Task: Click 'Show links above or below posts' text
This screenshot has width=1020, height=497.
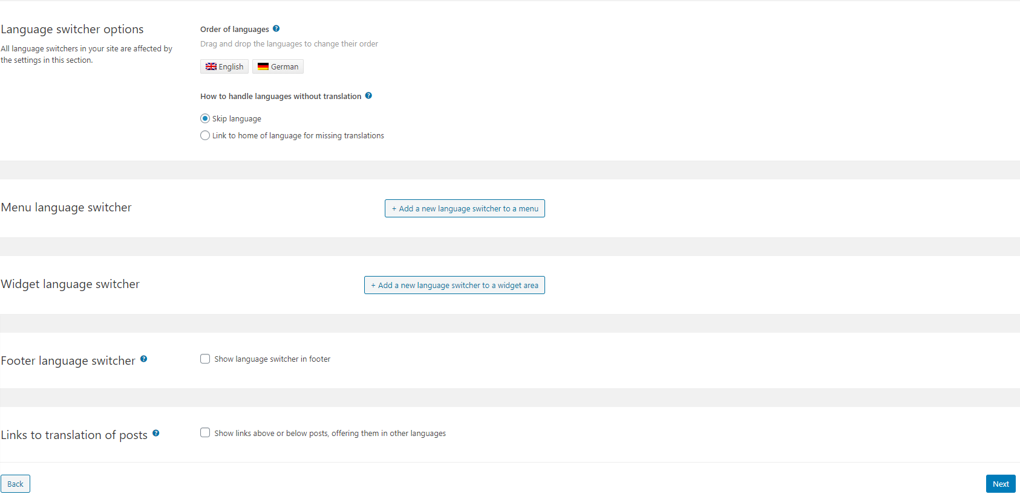Action: [x=330, y=434]
